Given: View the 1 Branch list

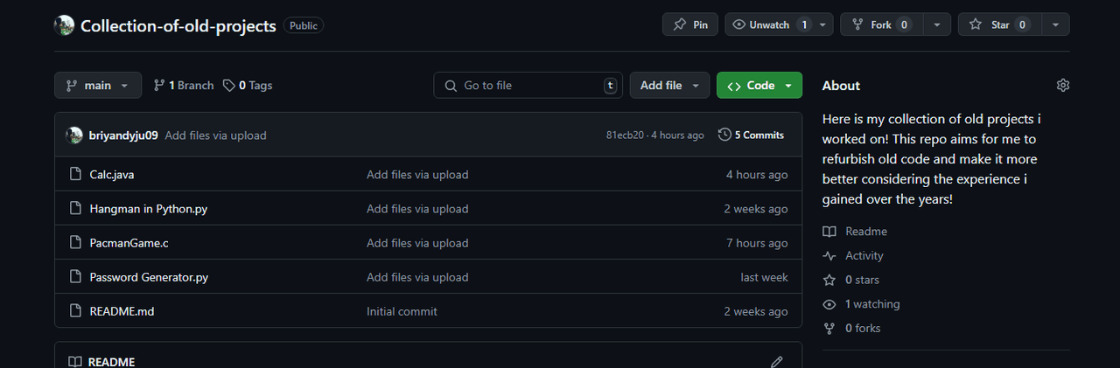Looking at the screenshot, I should click(x=184, y=86).
